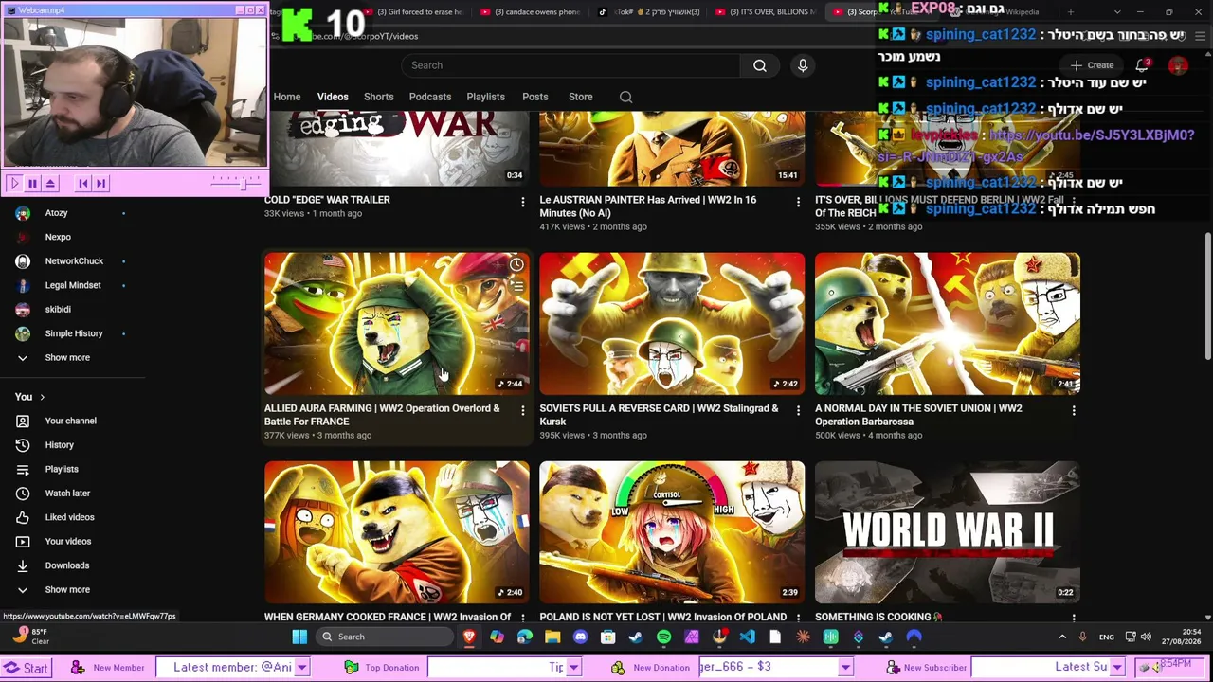Image resolution: width=1213 pixels, height=682 pixels.
Task: Show hidden system tray icons
Action: click(x=1061, y=637)
